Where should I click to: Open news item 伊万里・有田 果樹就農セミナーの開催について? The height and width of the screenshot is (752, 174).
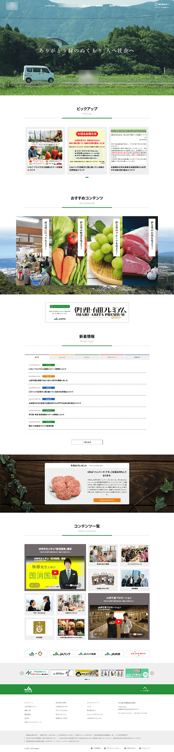pyautogui.click(x=46, y=415)
